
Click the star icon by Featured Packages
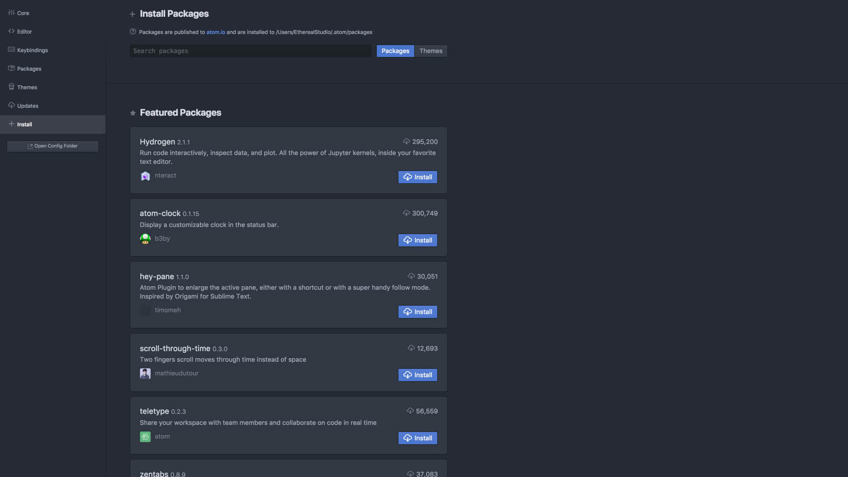132,113
